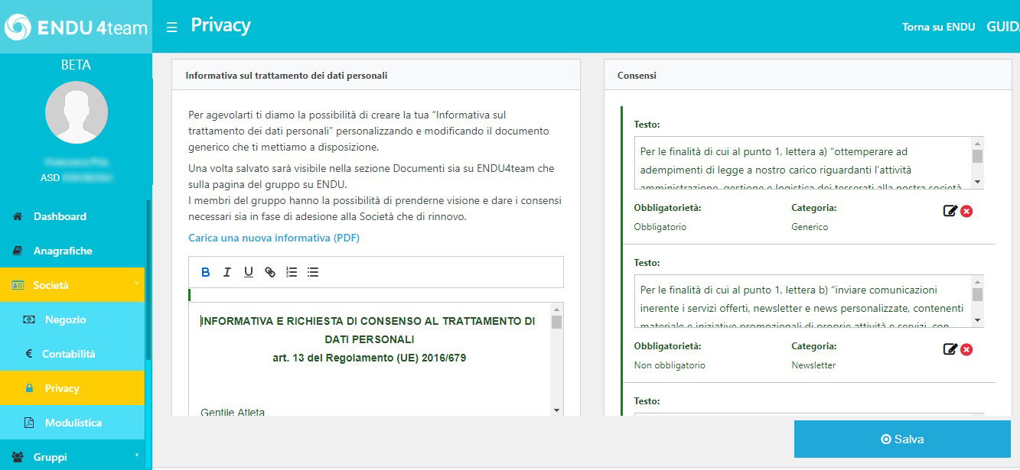Click the Privacy lock icon
The image size is (1020, 470).
point(29,388)
